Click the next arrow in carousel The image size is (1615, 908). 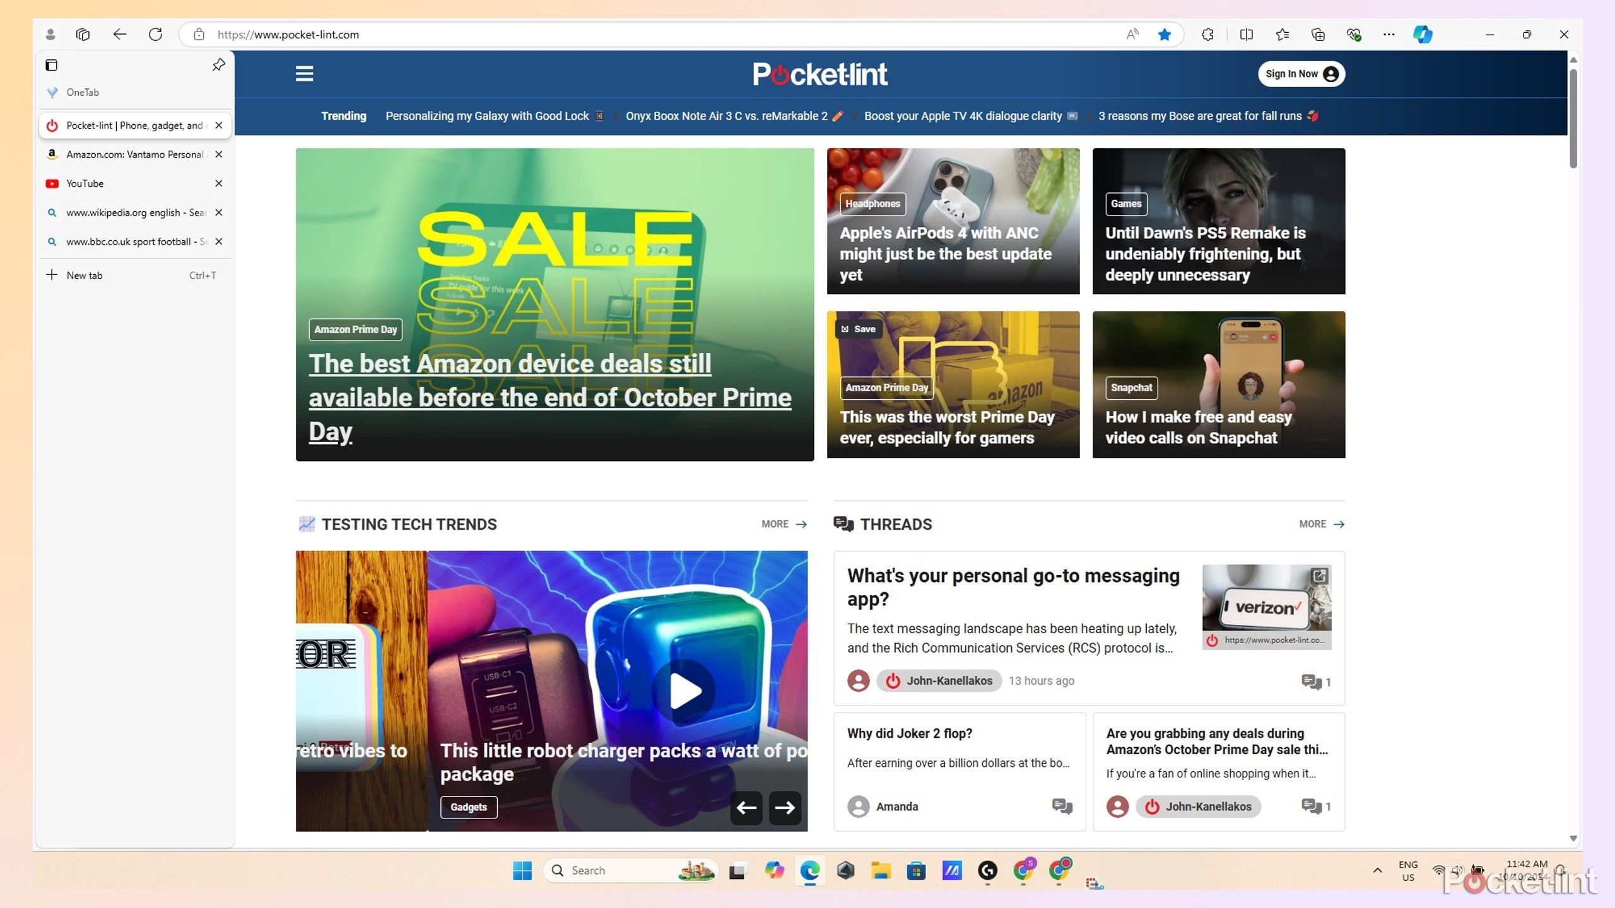[784, 808]
